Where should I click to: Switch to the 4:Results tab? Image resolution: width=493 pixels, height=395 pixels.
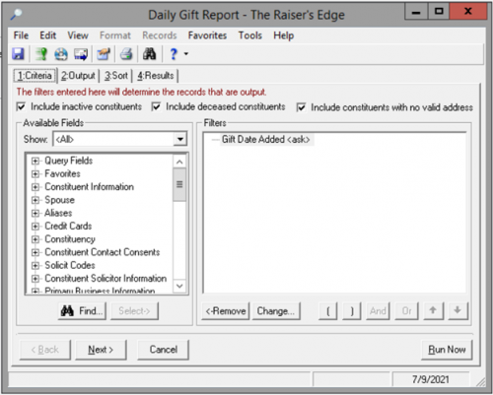156,76
